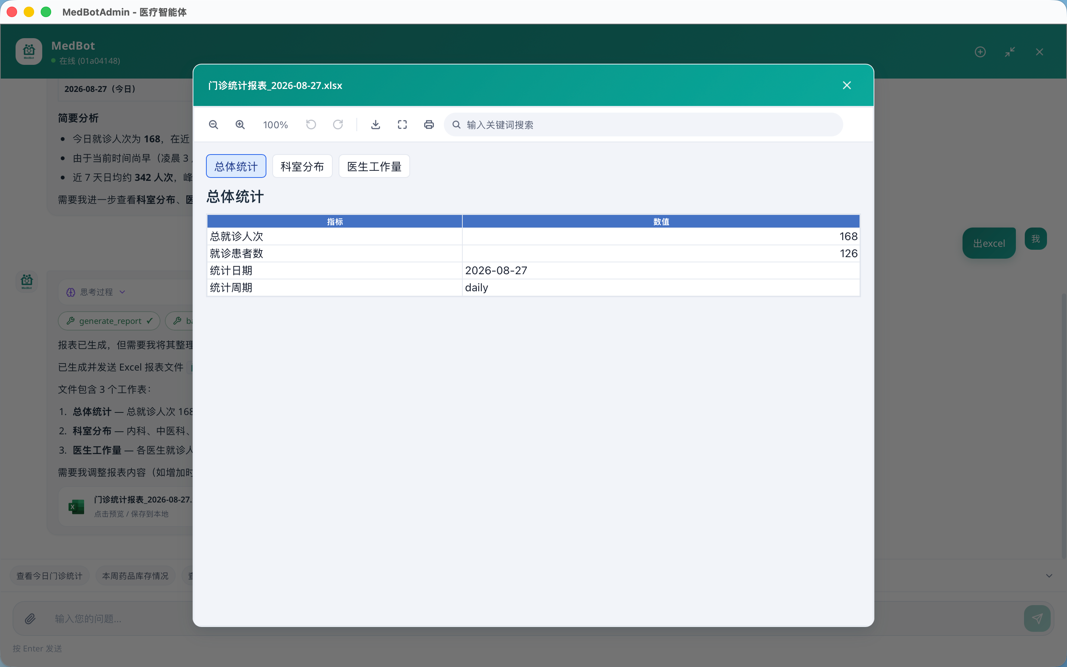Select the 统计周期 cell

pos(335,288)
